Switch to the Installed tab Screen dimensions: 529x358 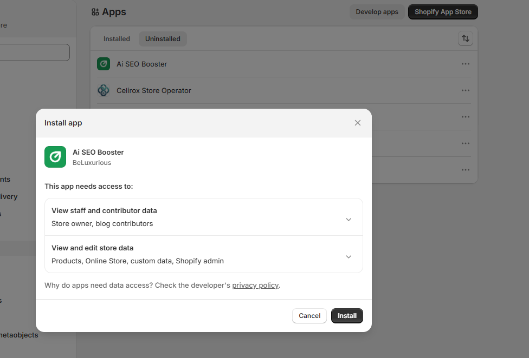click(117, 39)
